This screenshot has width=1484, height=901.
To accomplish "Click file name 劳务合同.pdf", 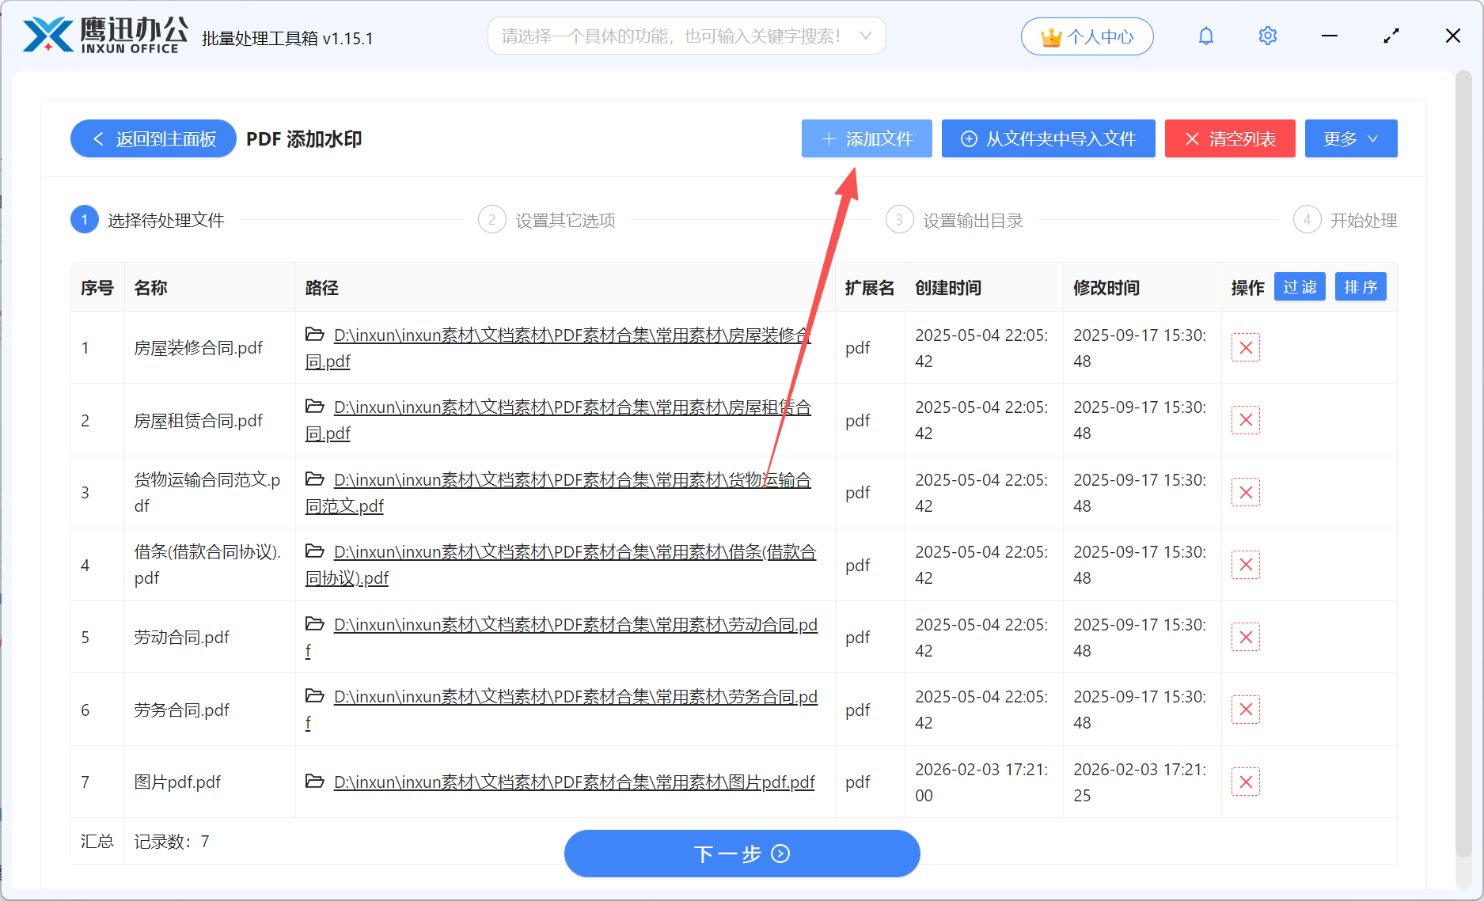I will [x=181, y=710].
